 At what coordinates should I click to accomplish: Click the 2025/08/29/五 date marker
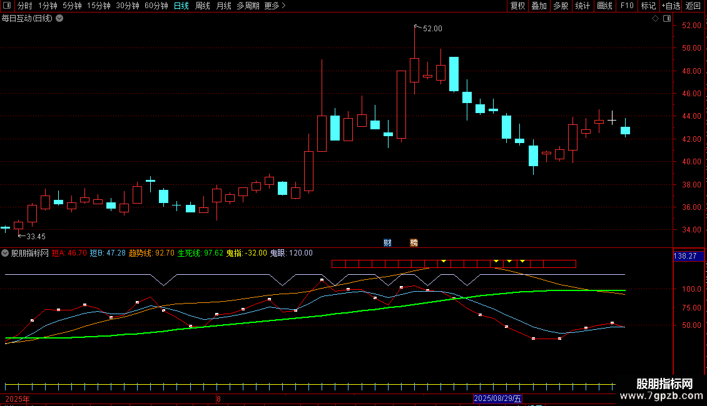click(x=498, y=399)
